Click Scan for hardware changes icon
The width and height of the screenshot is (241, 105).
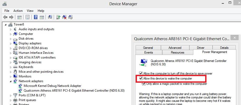(x=50, y=17)
